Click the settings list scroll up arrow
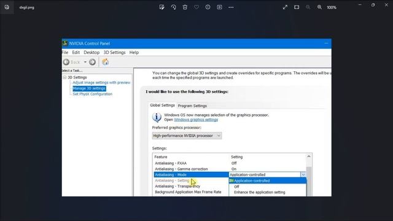 coord(309,157)
